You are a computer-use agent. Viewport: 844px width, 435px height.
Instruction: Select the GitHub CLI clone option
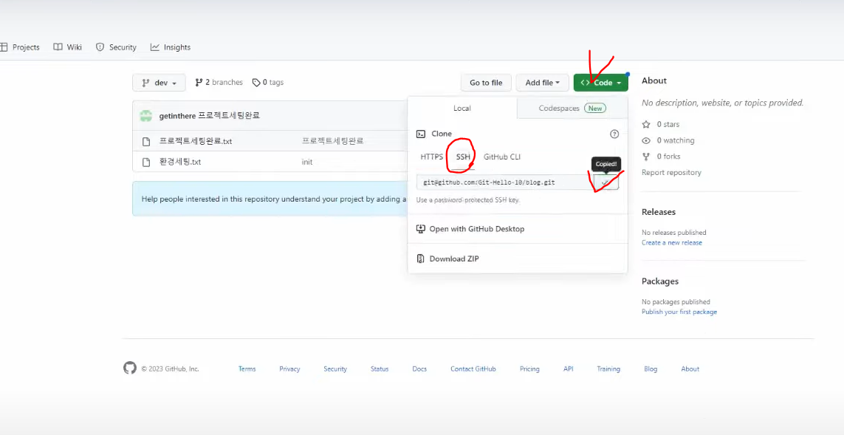[x=501, y=157]
